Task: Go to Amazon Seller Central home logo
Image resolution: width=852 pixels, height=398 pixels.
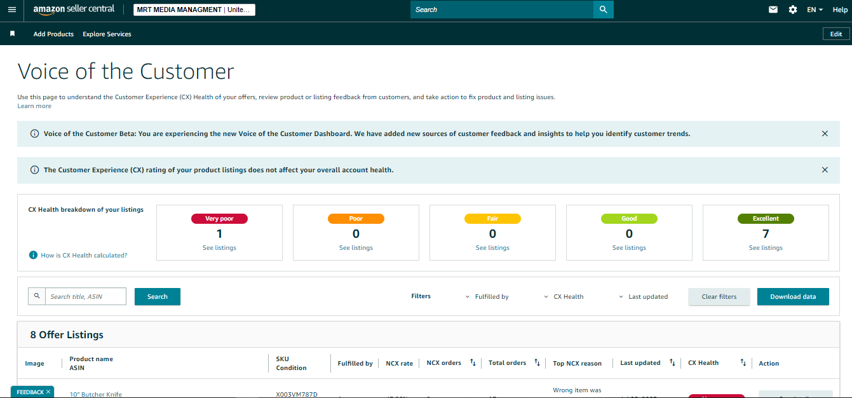Action: [74, 10]
